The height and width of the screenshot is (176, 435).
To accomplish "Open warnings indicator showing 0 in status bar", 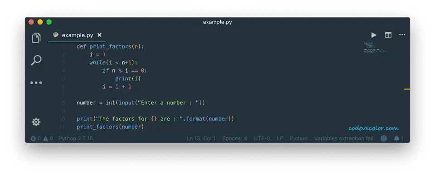I will (48, 138).
